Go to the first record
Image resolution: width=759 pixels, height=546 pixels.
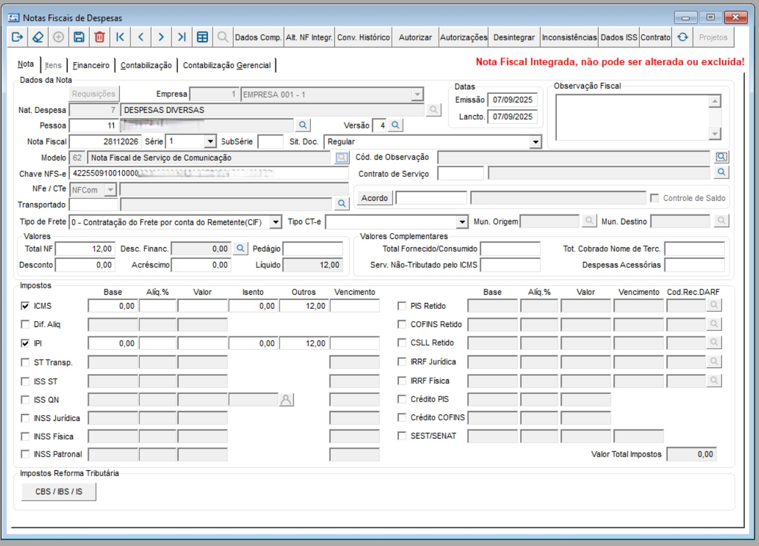pos(120,37)
